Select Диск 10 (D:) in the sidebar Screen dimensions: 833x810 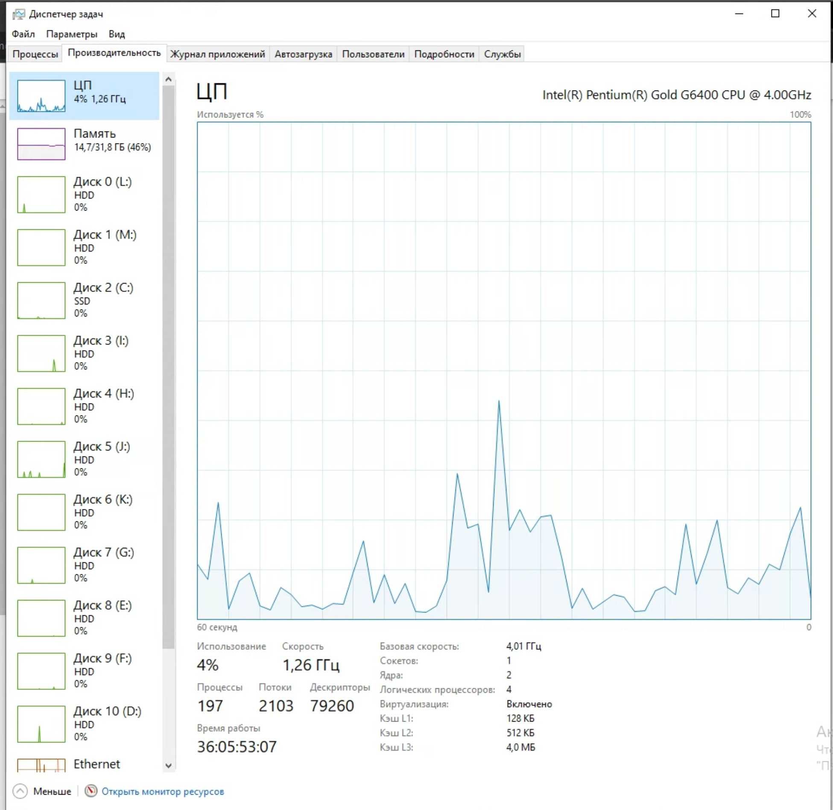(x=84, y=724)
